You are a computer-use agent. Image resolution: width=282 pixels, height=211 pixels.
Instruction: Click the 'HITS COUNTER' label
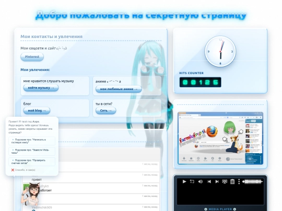191,73
